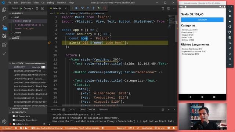Open the File menu
The image size is (235, 132).
(9, 3)
